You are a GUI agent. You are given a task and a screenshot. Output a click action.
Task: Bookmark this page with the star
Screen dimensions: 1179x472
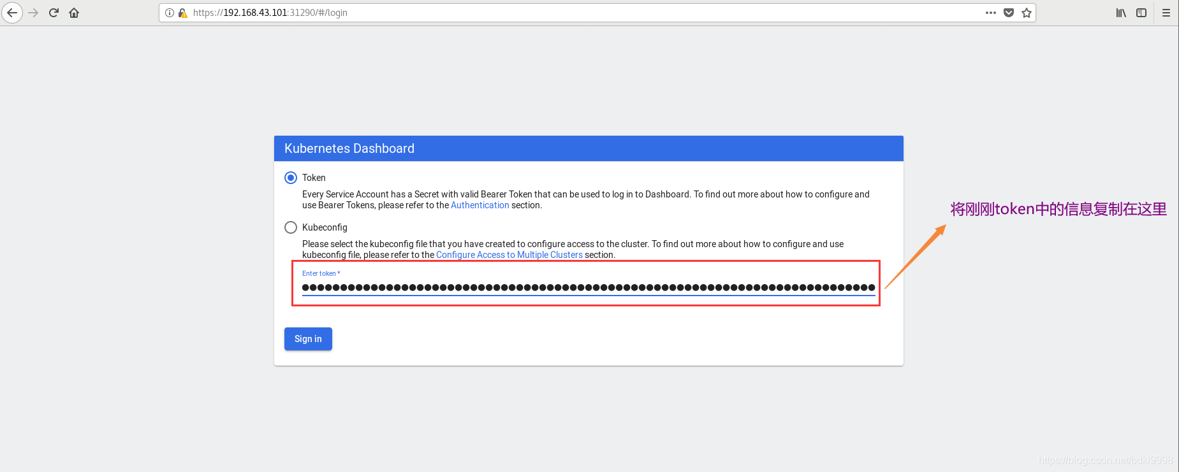pos(1027,13)
